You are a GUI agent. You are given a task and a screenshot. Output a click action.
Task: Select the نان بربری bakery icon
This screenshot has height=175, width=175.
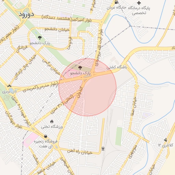click(9, 86)
